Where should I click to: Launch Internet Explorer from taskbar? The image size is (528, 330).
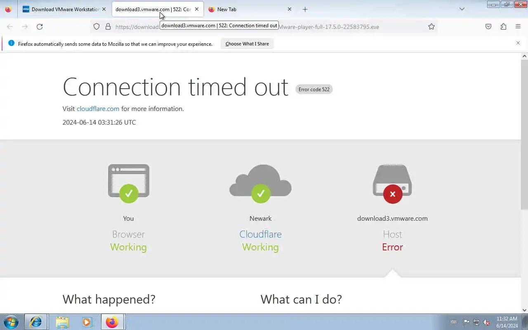point(35,322)
